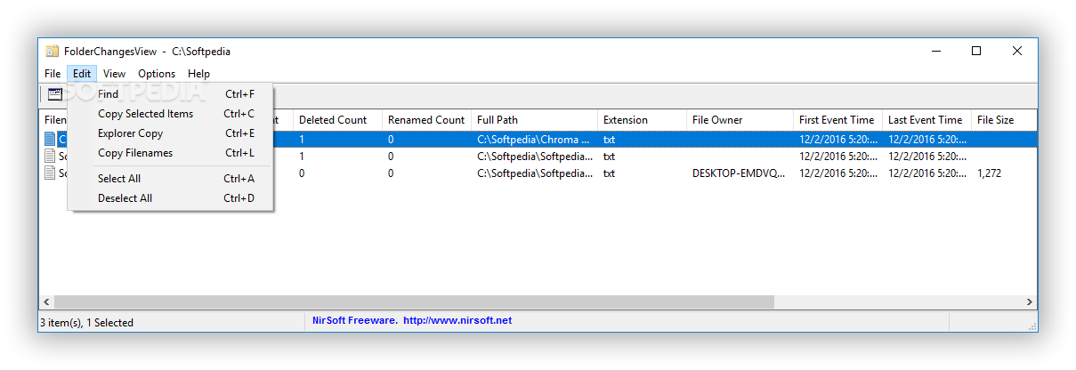Choose Copy Filenames menu entry
Viewport: 1076px width, 370px height.
(170, 153)
